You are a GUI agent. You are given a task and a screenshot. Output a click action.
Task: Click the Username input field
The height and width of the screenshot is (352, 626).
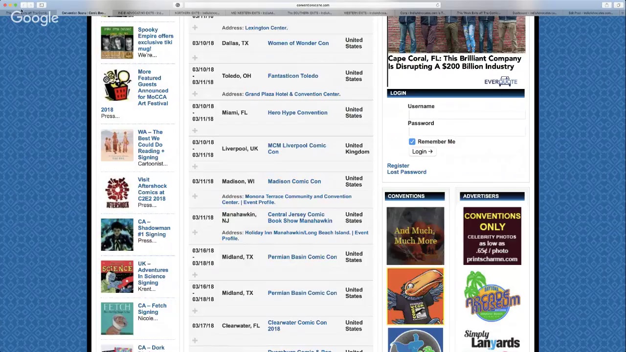pos(466,114)
